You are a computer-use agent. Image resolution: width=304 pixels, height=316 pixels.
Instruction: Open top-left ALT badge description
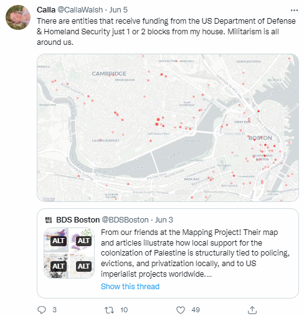[59, 241]
